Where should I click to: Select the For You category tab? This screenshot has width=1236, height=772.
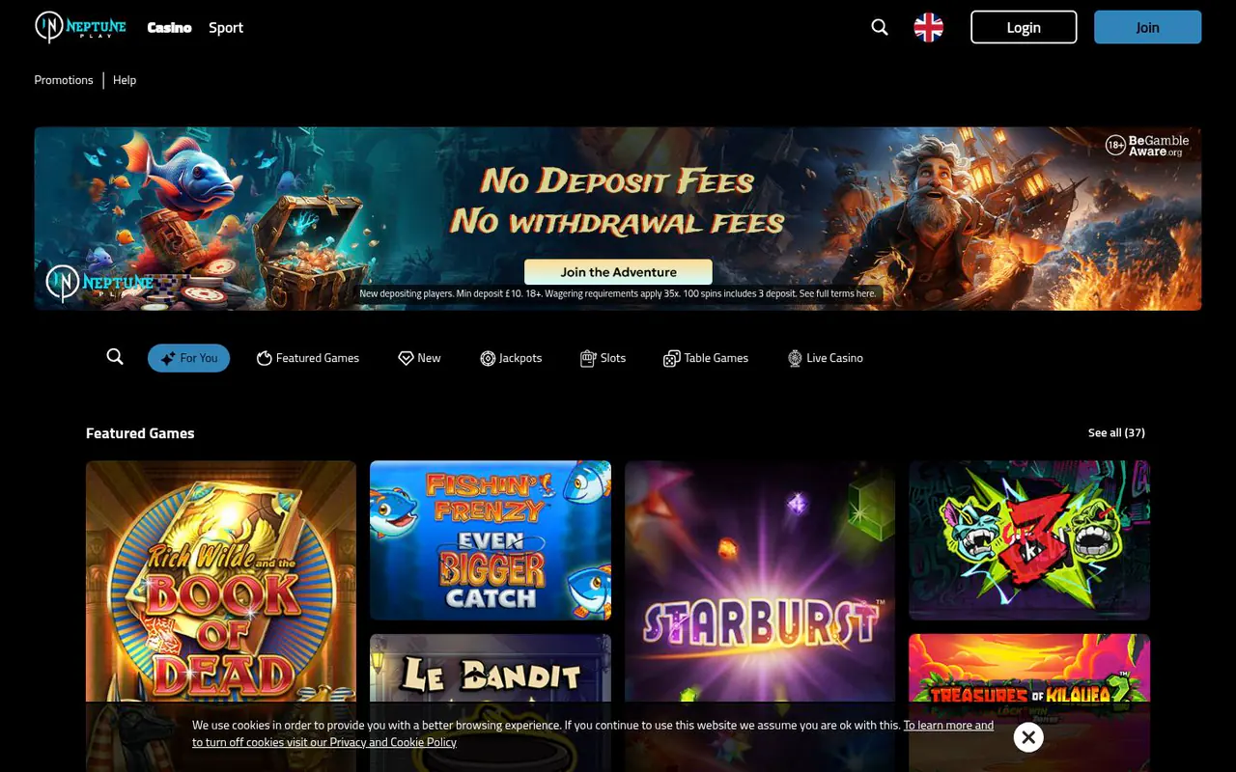tap(188, 358)
